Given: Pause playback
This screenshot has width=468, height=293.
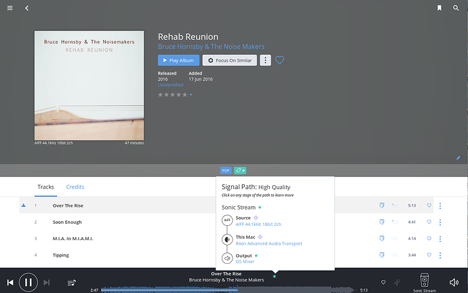Looking at the screenshot, I should click(28, 282).
